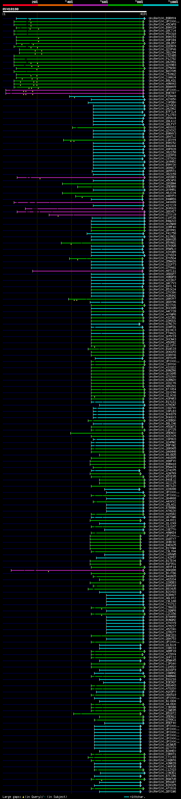Click the red 20% identity legend segment

20,5
